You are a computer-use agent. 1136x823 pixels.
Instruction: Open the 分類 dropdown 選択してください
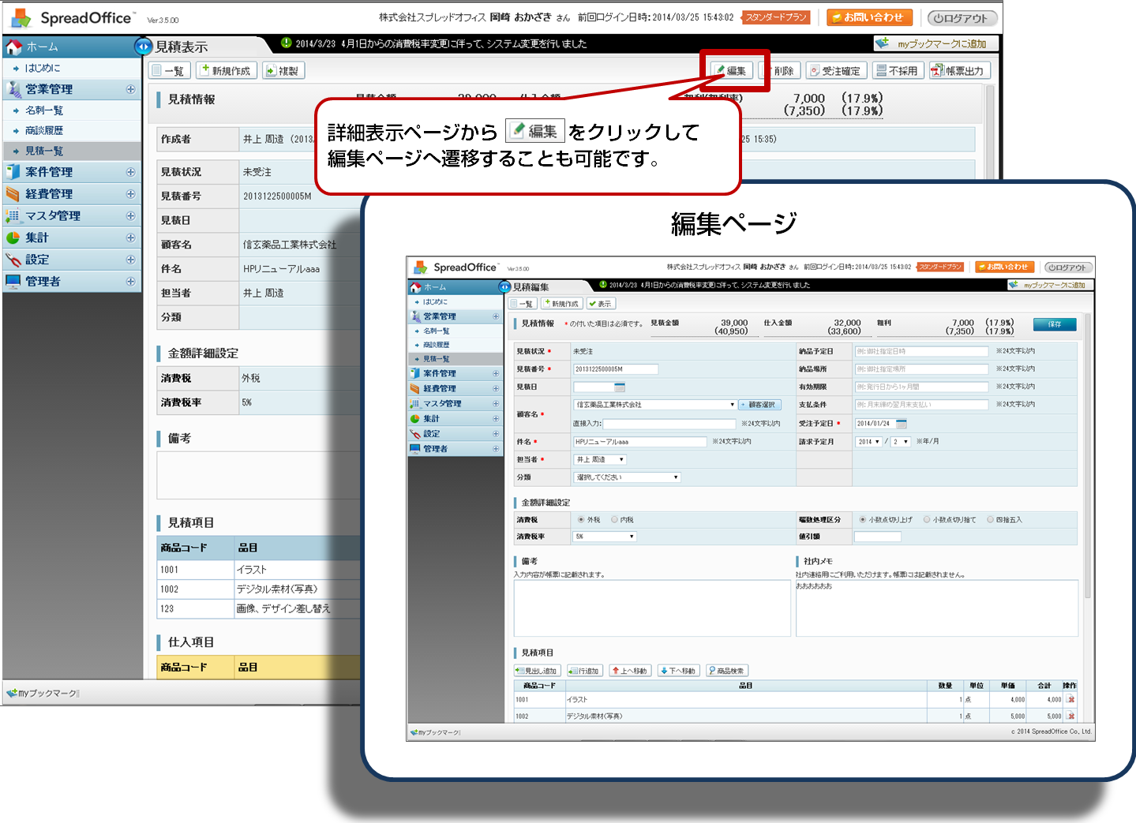point(627,477)
